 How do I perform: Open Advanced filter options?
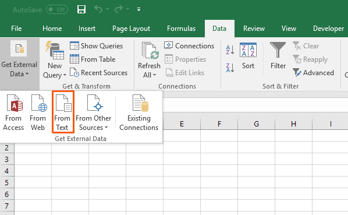coord(313,73)
